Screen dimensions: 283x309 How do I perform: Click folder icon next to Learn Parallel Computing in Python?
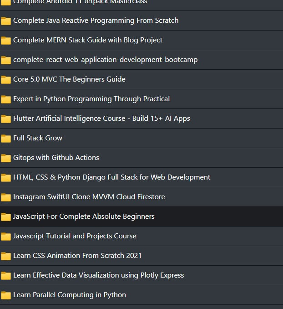[6, 295]
